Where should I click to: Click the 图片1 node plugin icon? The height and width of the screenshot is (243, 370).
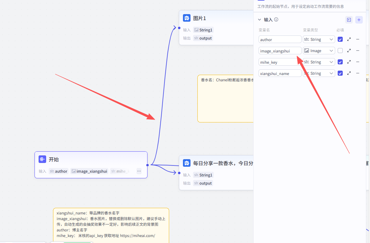[x=187, y=18]
